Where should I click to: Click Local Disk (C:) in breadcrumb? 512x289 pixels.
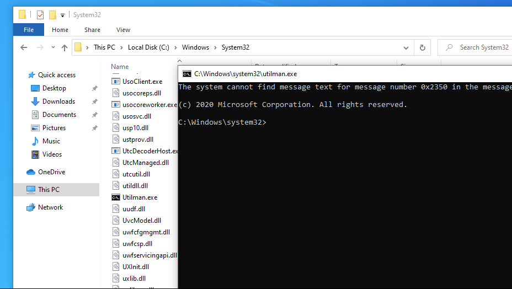[x=148, y=47]
